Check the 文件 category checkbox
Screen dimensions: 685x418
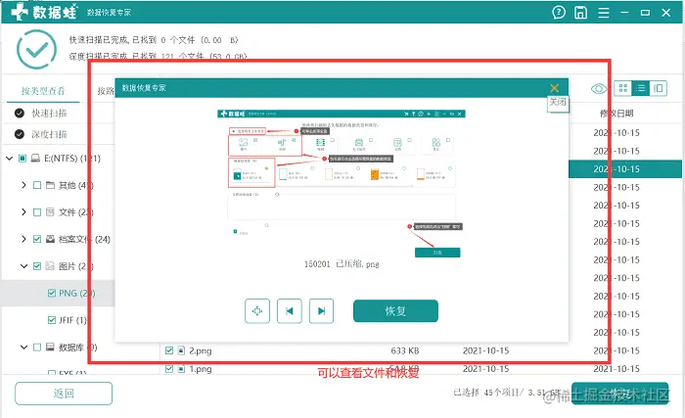(x=37, y=212)
